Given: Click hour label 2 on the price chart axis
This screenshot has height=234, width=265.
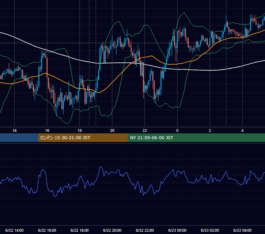Looking at the screenshot, I should coord(210,131).
